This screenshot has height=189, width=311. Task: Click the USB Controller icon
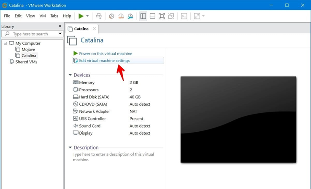pyautogui.click(x=76, y=119)
